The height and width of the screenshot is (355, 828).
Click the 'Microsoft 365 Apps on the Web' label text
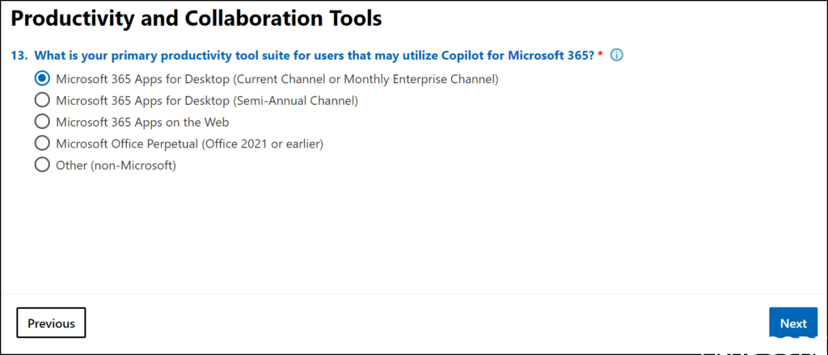click(x=142, y=122)
